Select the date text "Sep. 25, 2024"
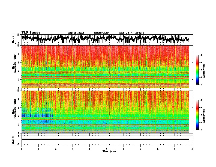 (76, 33)
